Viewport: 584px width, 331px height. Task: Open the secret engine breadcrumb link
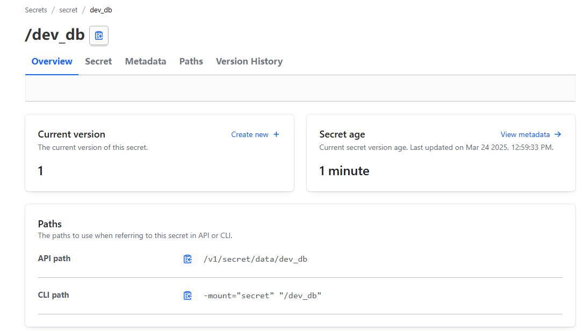point(68,10)
